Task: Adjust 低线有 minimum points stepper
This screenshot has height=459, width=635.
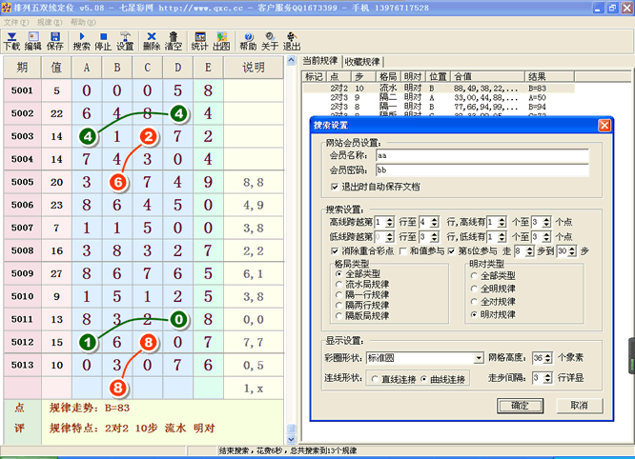Action: tap(502, 236)
